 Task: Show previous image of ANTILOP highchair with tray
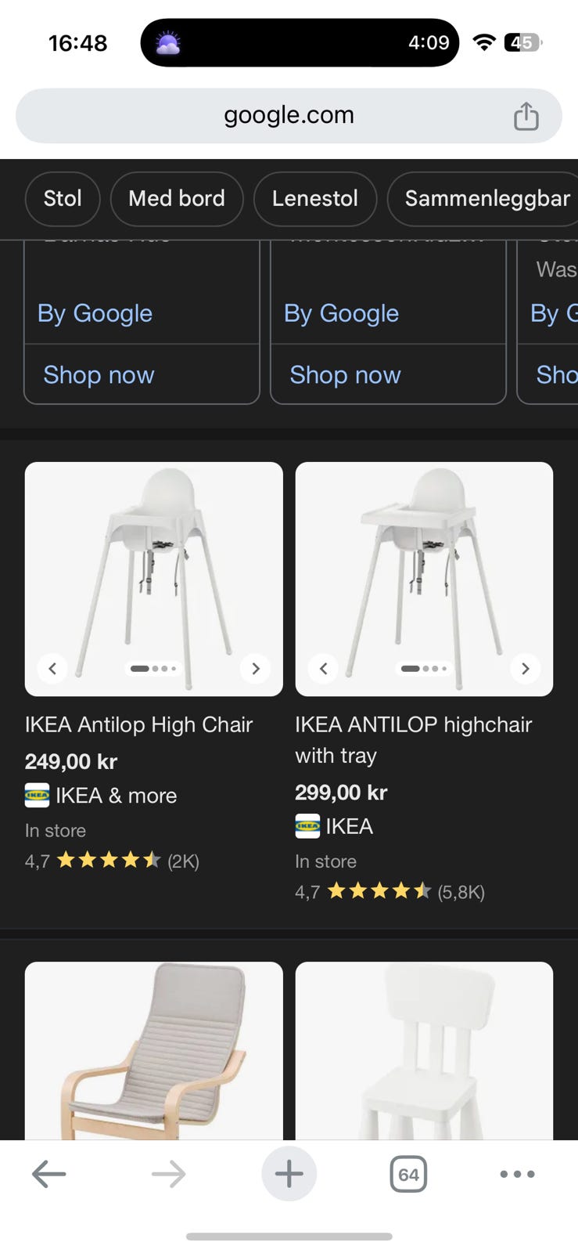pos(323,668)
